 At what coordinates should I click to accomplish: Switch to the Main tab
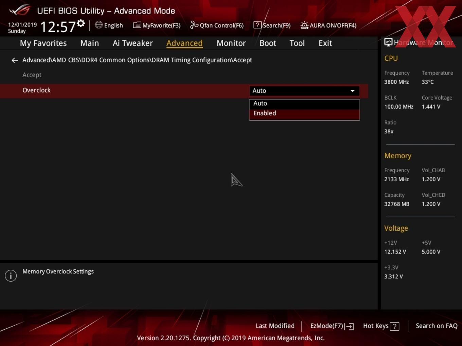(90, 43)
